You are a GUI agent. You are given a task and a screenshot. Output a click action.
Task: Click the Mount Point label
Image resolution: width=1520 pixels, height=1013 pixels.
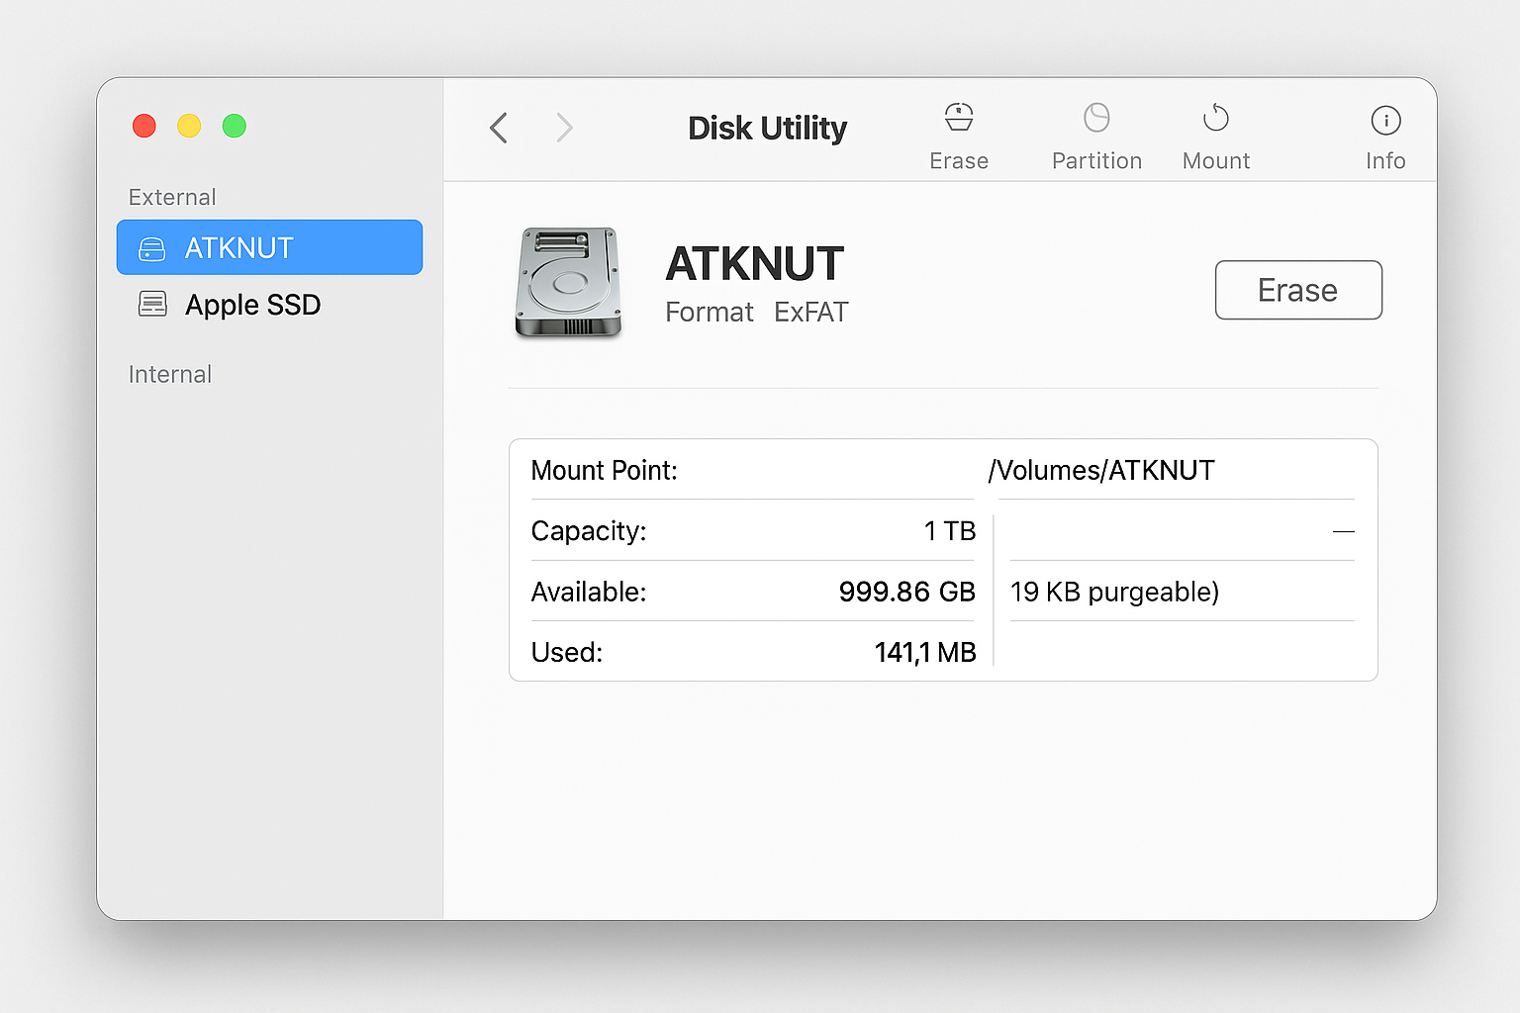pyautogui.click(x=605, y=470)
